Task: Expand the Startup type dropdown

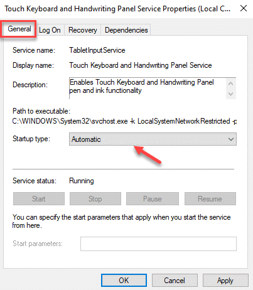Action: click(x=153, y=139)
